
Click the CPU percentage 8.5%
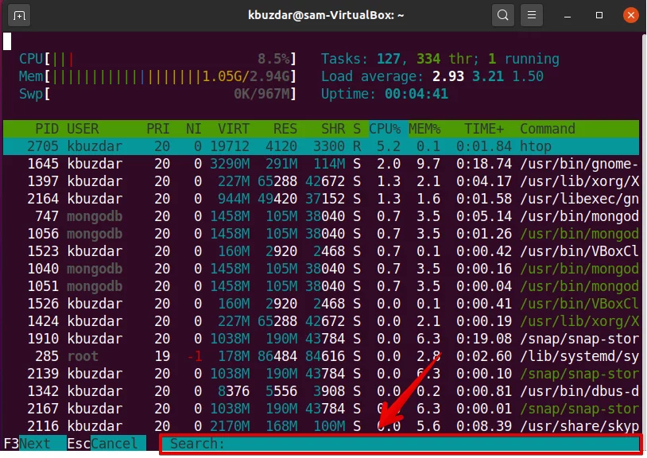click(273, 59)
